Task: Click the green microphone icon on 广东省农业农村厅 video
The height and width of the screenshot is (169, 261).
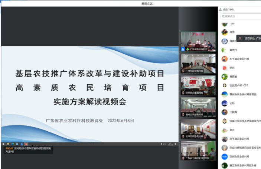Action: 187,49
